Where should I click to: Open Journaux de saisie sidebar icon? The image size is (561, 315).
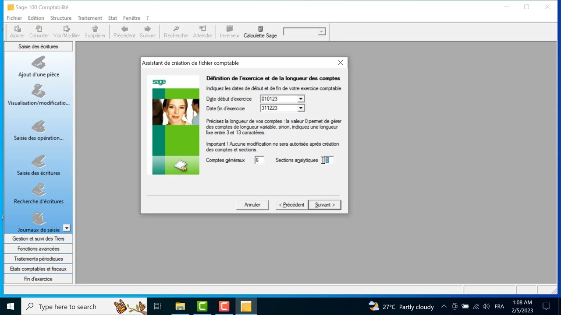(x=39, y=218)
